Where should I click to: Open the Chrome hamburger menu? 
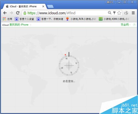tap(133, 13)
